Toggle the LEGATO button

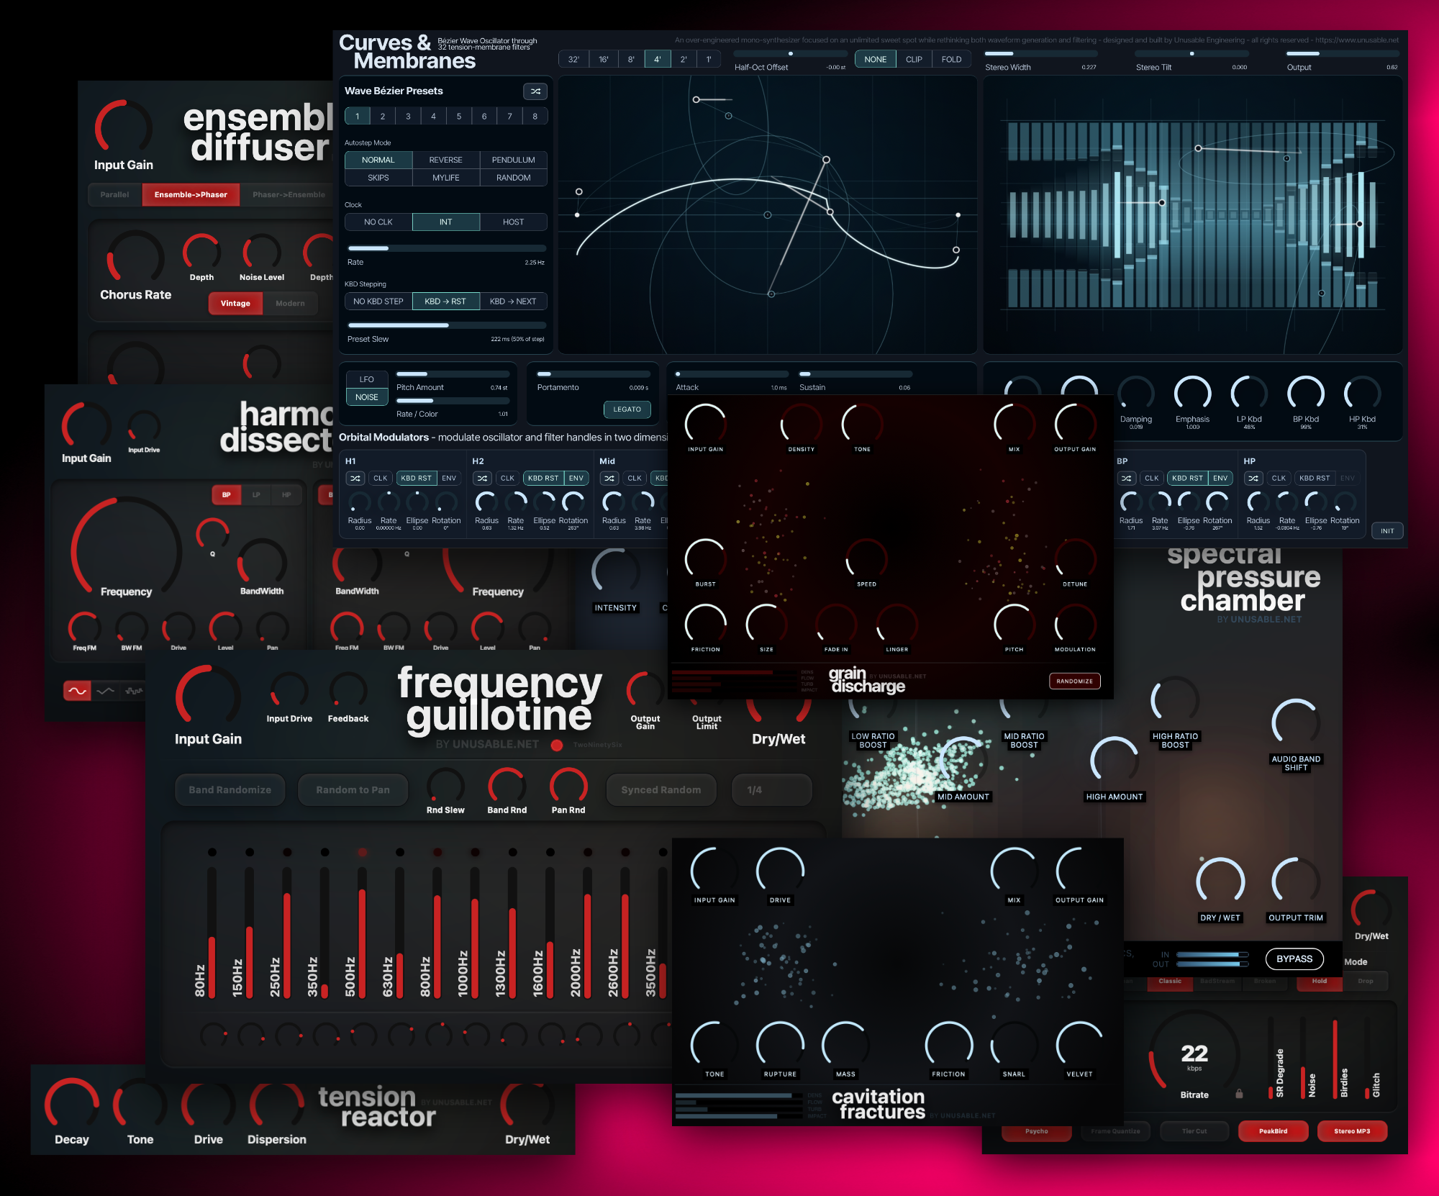point(627,409)
